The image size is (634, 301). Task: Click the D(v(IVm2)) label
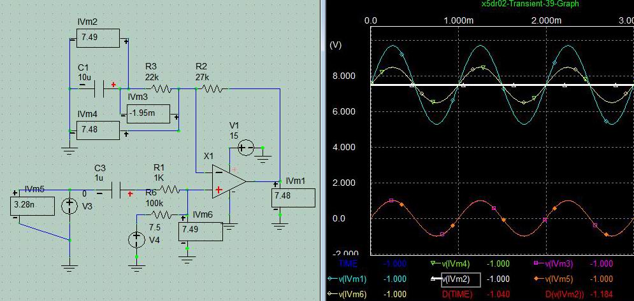click(564, 294)
